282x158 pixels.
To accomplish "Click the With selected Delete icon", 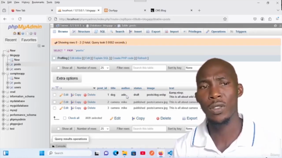I will tap(158, 118).
